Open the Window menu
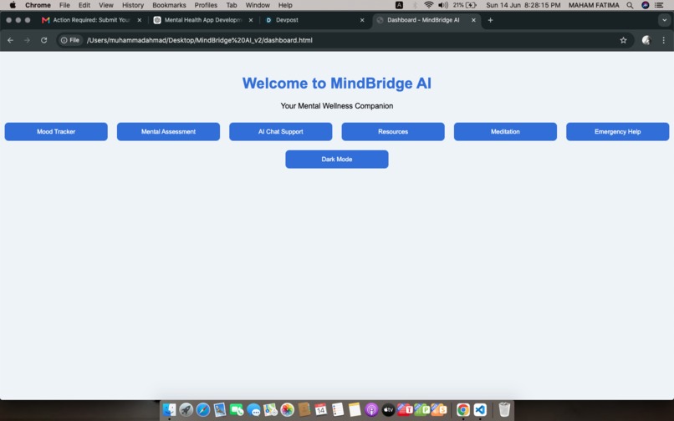Screen dimensions: 674x421 click(258, 5)
